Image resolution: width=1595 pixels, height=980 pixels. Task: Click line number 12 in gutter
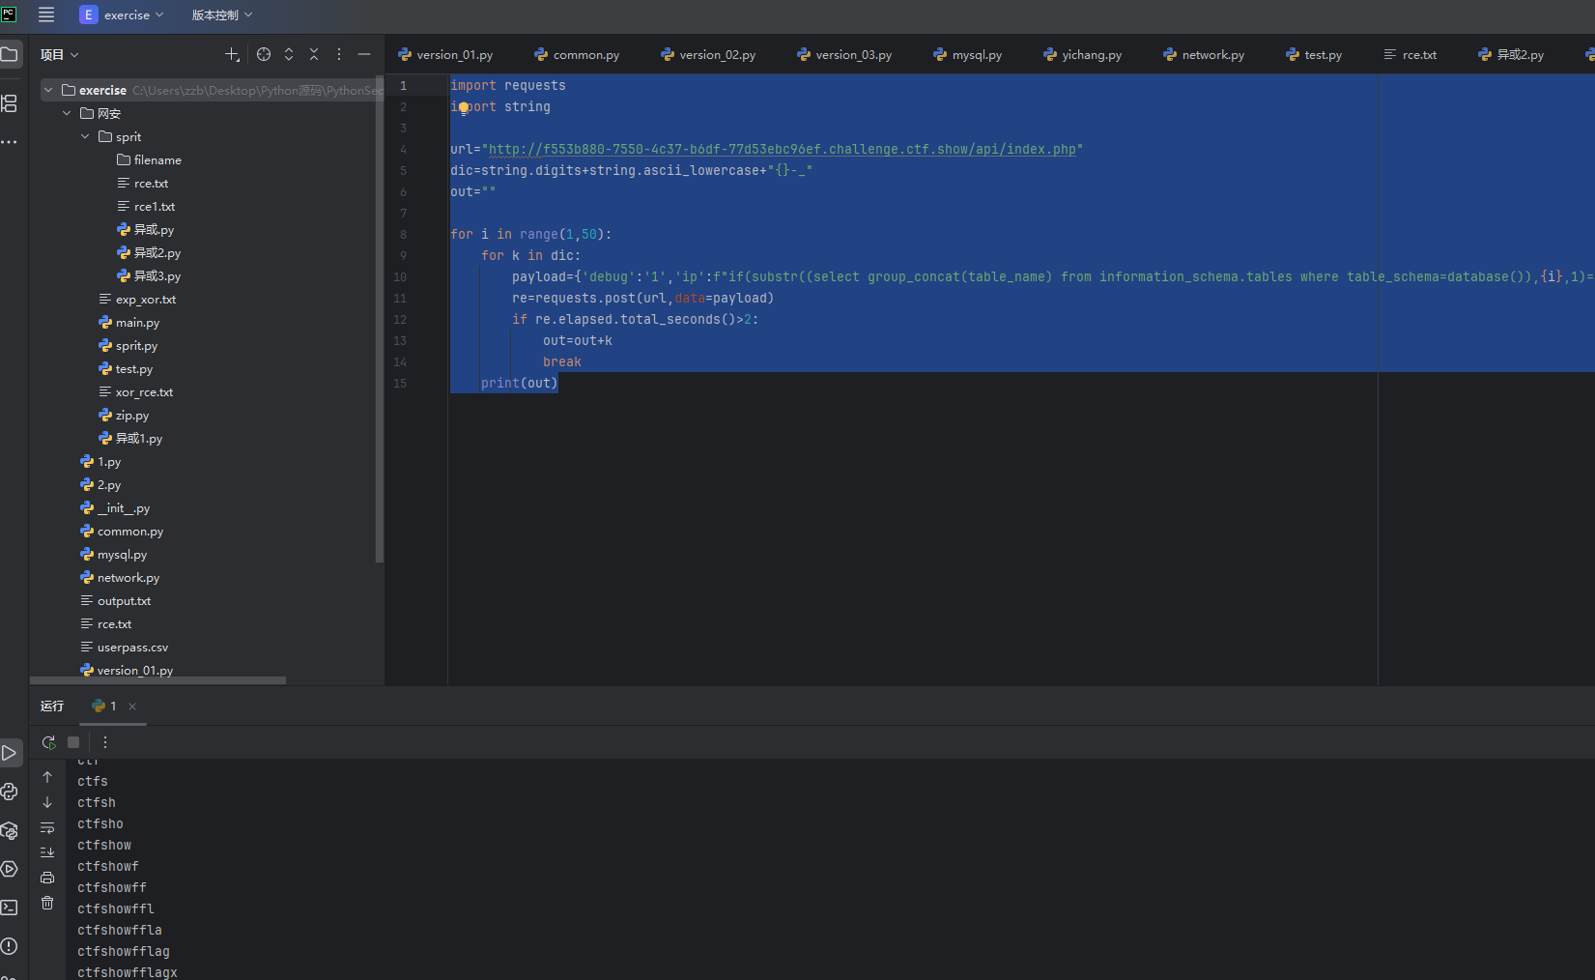400,320
